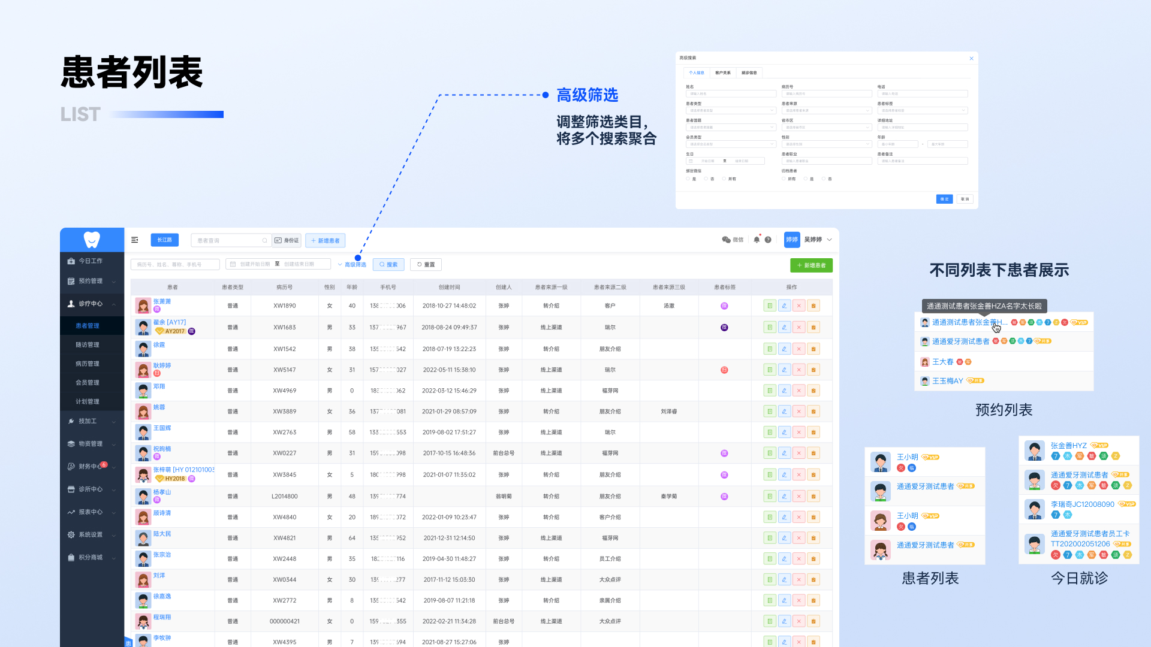Open WeChat icon in top bar
1151x647 pixels.
[x=727, y=240]
